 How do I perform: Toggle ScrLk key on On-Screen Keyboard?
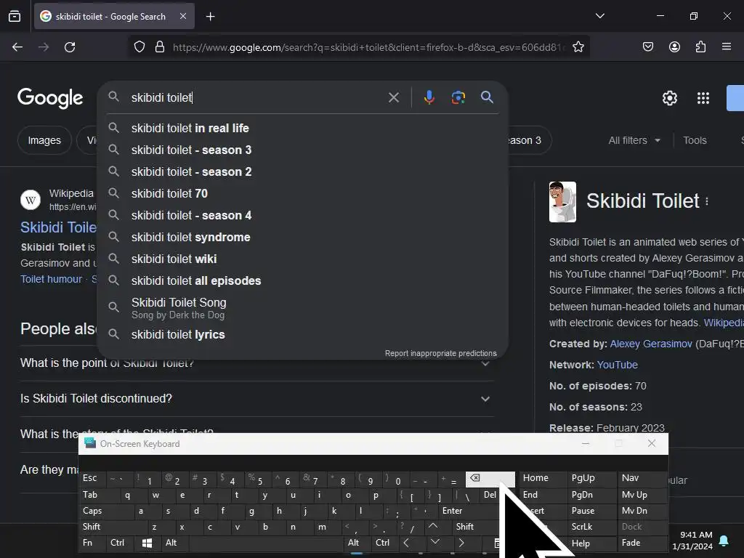coord(591,527)
